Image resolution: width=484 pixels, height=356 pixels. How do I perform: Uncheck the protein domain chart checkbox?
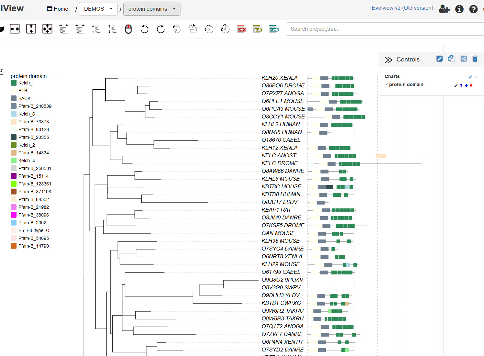tap(387, 84)
